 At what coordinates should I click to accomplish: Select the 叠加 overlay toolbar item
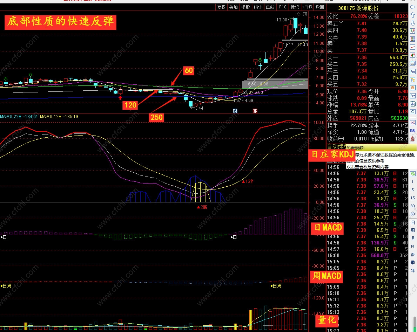[x=233, y=7]
